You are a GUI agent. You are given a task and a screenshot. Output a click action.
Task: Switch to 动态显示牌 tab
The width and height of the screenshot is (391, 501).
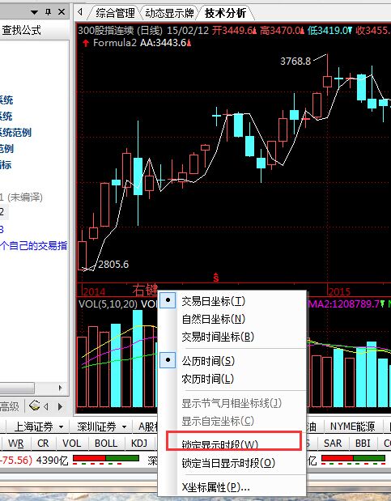169,13
